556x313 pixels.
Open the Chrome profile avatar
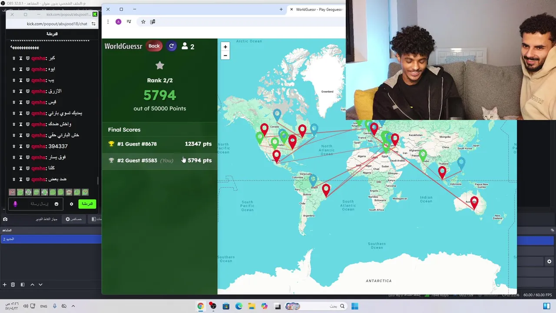118,22
